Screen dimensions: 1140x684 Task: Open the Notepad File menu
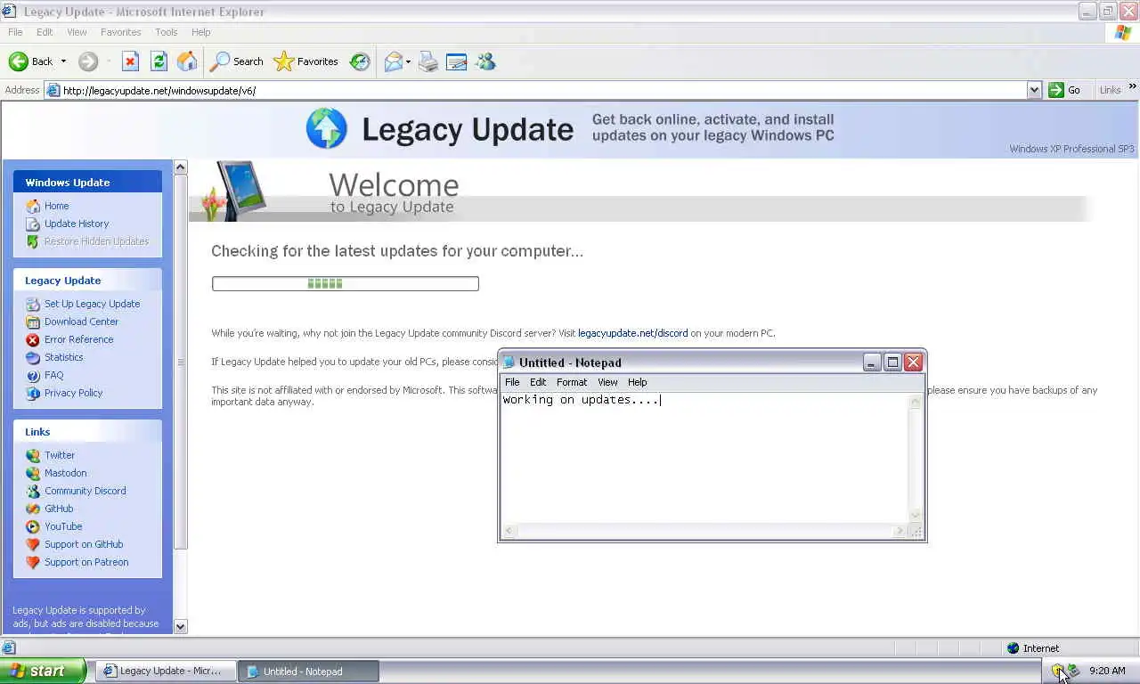512,382
